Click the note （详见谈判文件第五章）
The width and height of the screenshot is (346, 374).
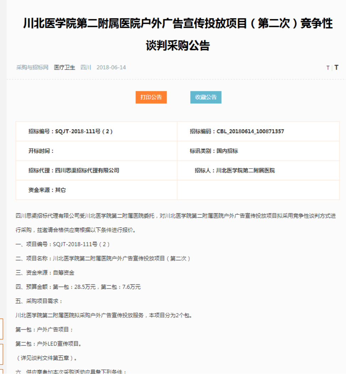(47, 358)
